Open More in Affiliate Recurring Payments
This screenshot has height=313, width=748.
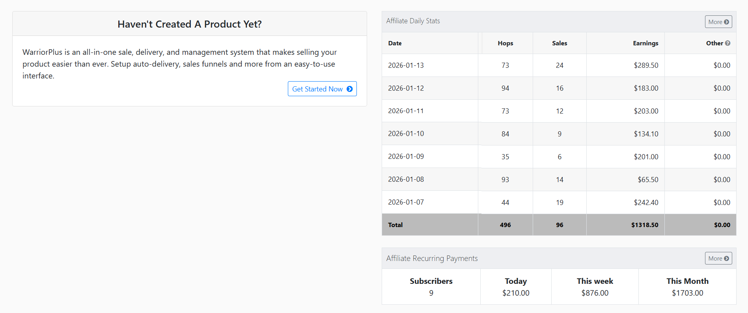click(718, 258)
